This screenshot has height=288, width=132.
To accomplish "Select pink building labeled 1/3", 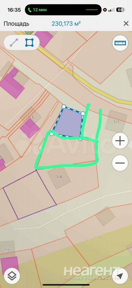I will tap(30, 128).
